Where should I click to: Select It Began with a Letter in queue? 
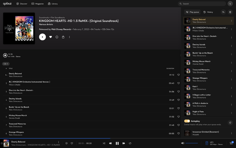[x=209, y=96]
